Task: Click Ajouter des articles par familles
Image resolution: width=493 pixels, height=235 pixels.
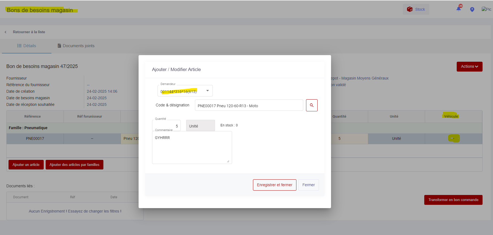Action: coord(74,165)
